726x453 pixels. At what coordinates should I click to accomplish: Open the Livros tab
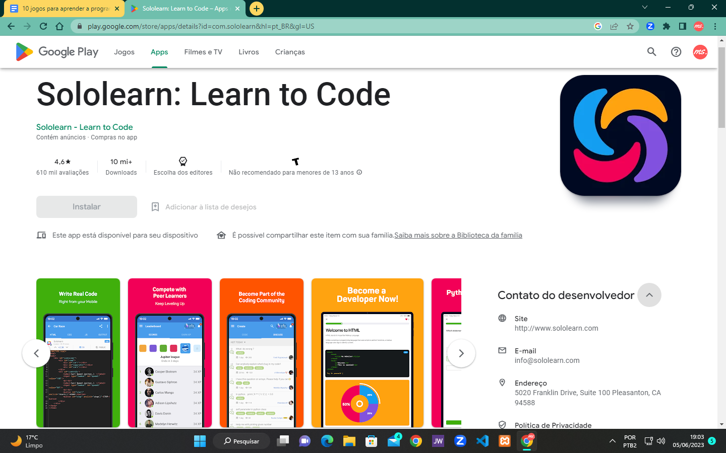pos(249,52)
